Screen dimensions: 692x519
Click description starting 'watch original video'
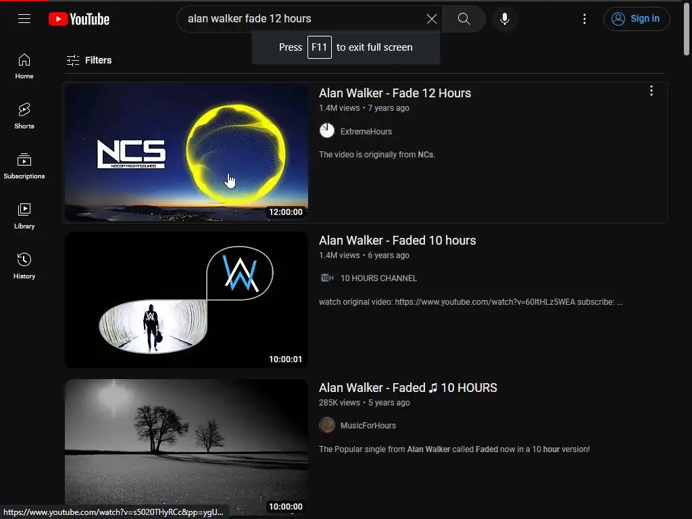tap(471, 302)
